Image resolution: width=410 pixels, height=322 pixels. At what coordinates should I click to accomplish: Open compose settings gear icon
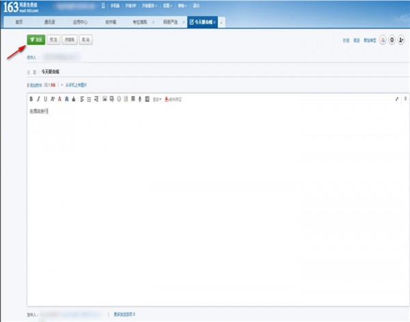pyautogui.click(x=392, y=40)
